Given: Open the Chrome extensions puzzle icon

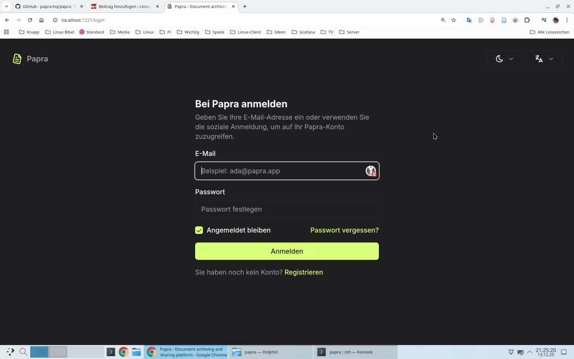Looking at the screenshot, I should point(527,20).
